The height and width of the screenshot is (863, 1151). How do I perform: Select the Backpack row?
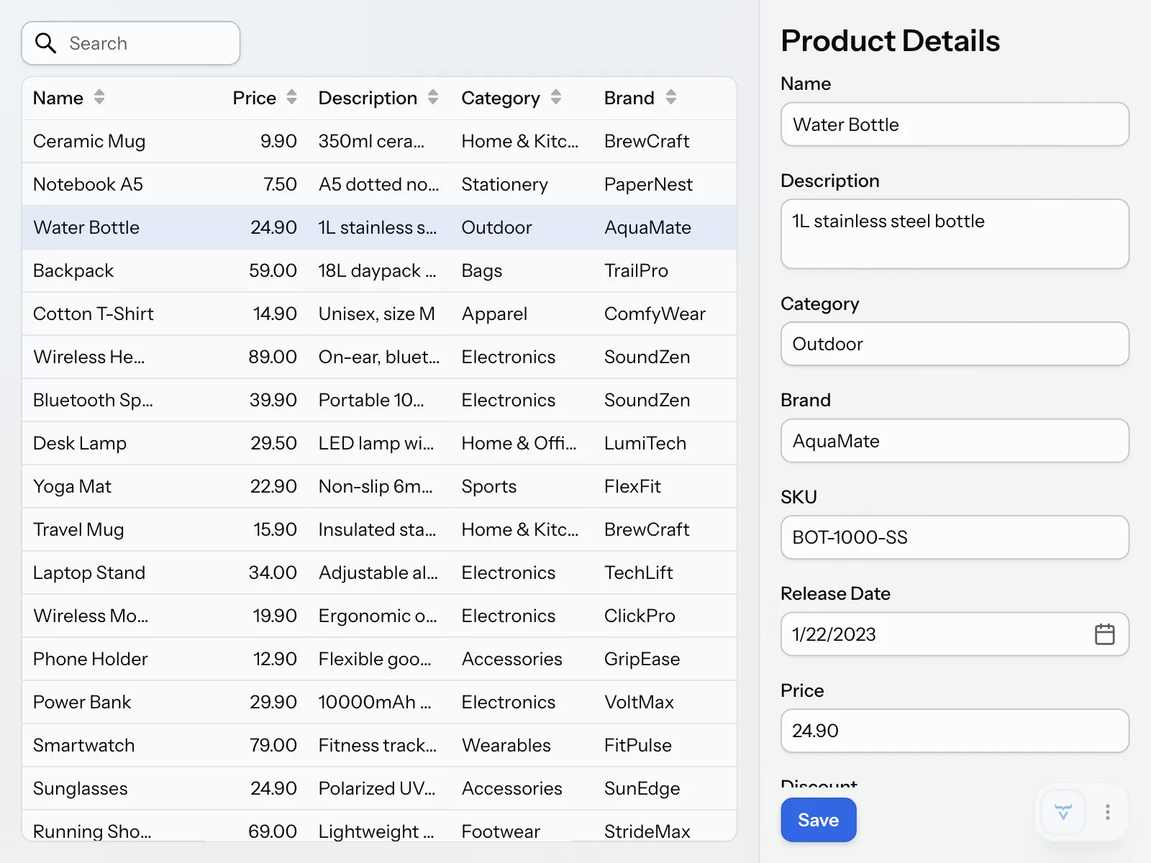pos(379,270)
